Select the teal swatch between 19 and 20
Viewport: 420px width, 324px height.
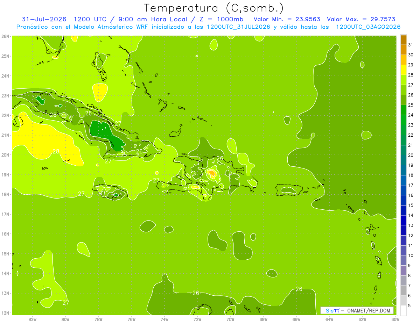404,160
